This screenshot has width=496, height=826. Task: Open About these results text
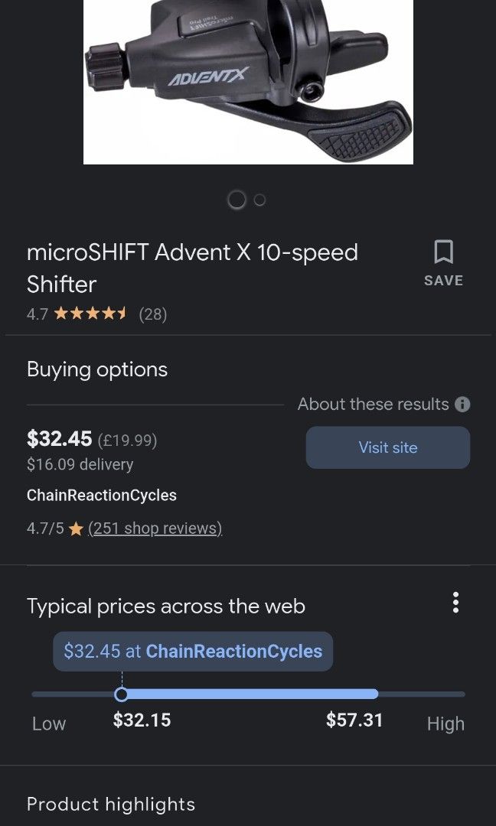(x=373, y=405)
